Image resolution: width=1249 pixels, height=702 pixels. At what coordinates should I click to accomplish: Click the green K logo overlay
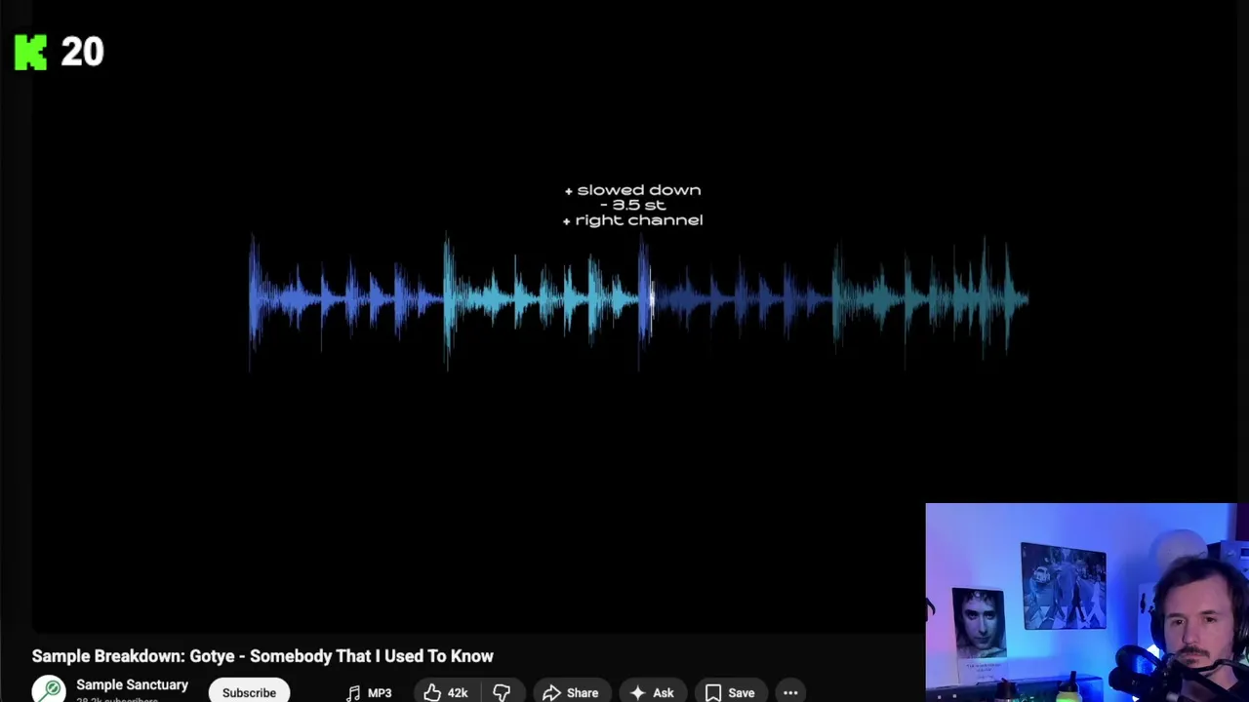click(30, 52)
